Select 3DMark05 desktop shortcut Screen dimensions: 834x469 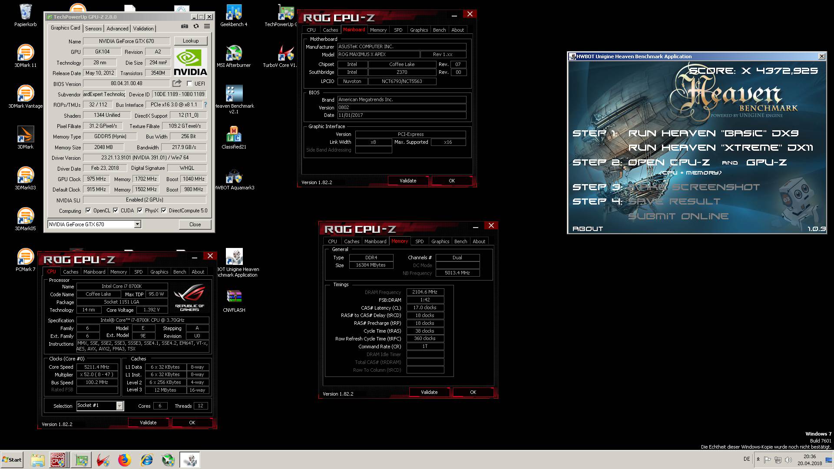tap(25, 219)
